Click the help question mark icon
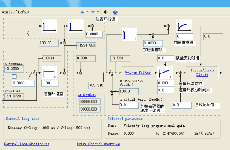The height and width of the screenshot is (150, 230). [x=115, y=12]
